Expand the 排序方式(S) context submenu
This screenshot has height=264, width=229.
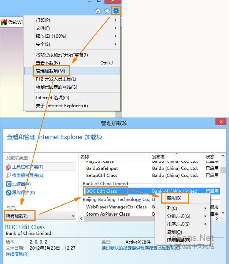pyautogui.click(x=182, y=224)
